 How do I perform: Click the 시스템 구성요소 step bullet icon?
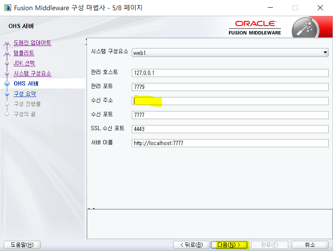point(7,73)
